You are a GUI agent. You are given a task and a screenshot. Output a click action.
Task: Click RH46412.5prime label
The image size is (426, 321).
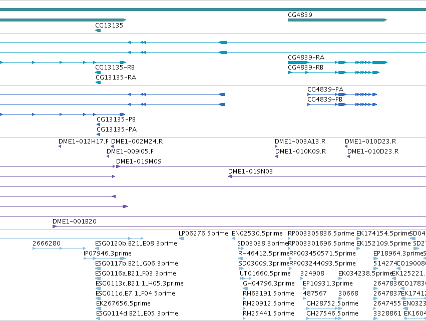[264, 253]
